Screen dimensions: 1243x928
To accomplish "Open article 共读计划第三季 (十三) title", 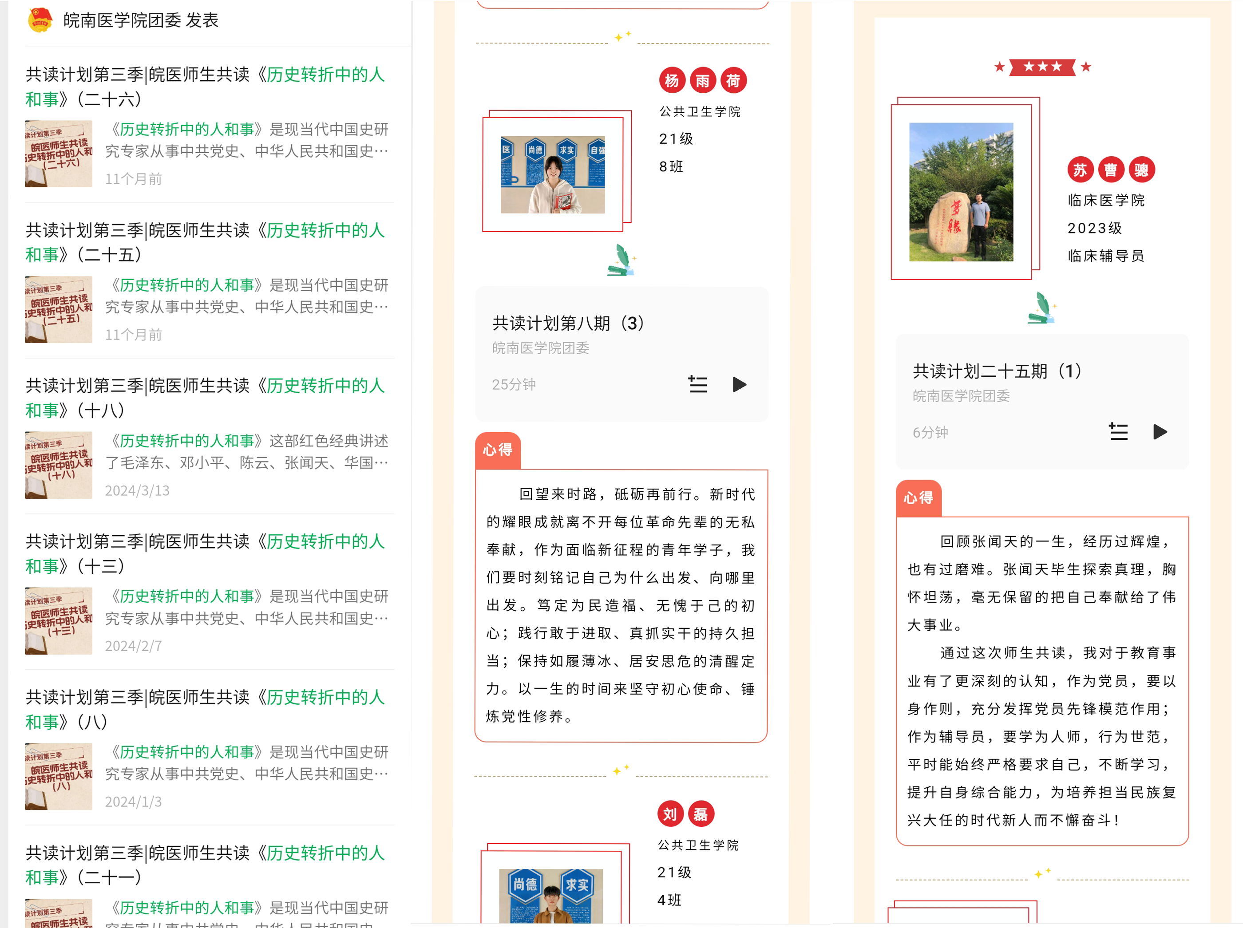I will click(x=205, y=554).
